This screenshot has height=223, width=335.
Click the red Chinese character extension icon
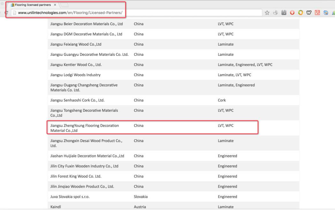(317, 13)
